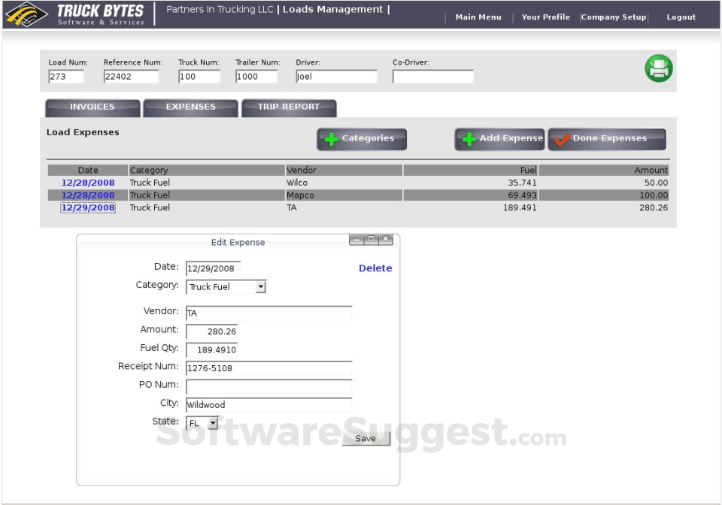
Task: Click the 12/28/2008 Wilco expense date
Action: pyautogui.click(x=88, y=182)
